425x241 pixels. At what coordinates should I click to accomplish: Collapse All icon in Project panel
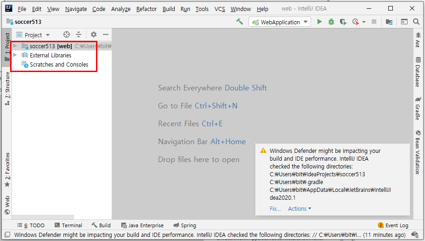point(79,34)
